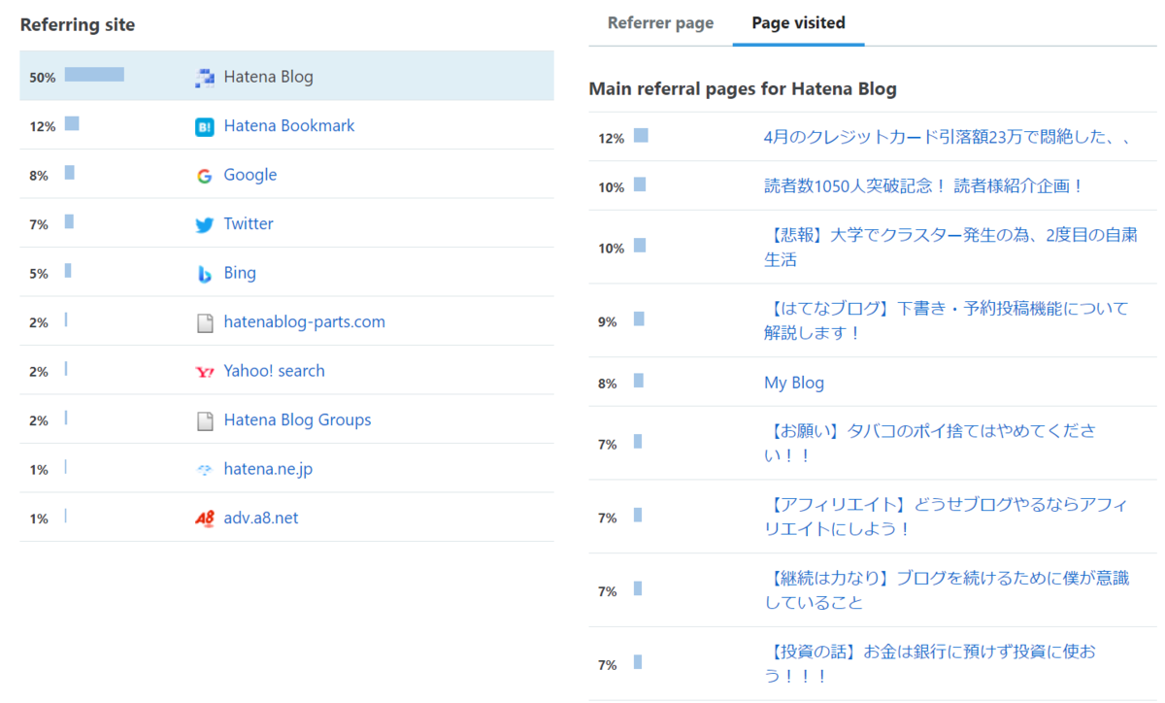This screenshot has height=703, width=1165.
Task: Switch to the Referrer page tab
Action: [x=660, y=22]
